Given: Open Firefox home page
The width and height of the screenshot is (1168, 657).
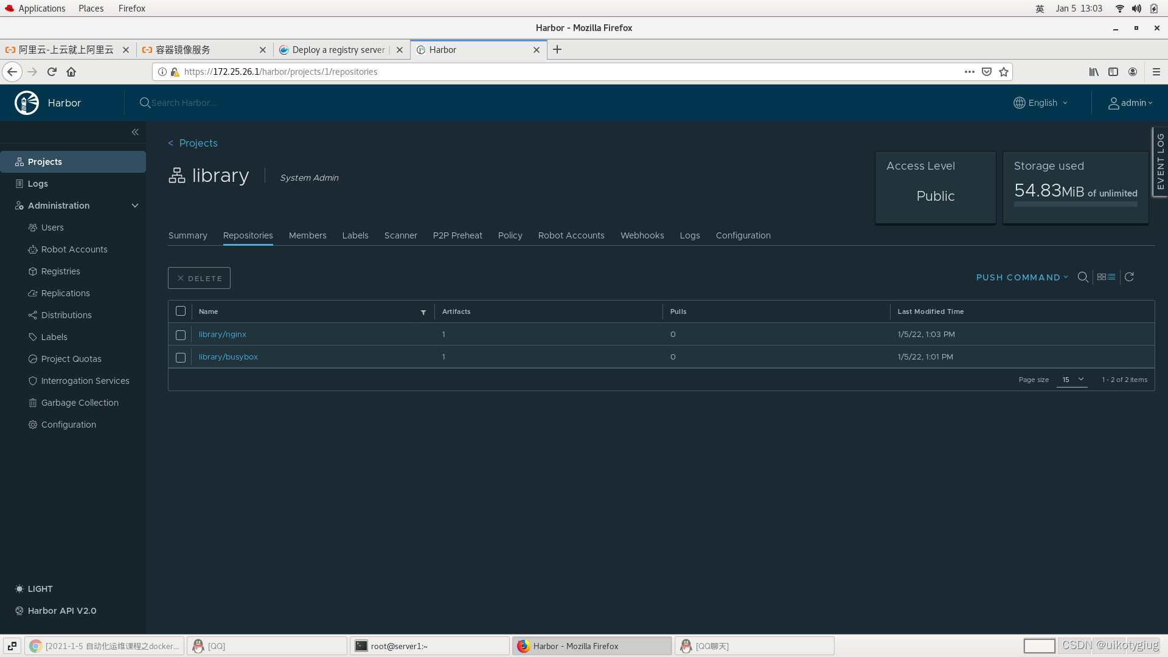Looking at the screenshot, I should click(x=71, y=72).
